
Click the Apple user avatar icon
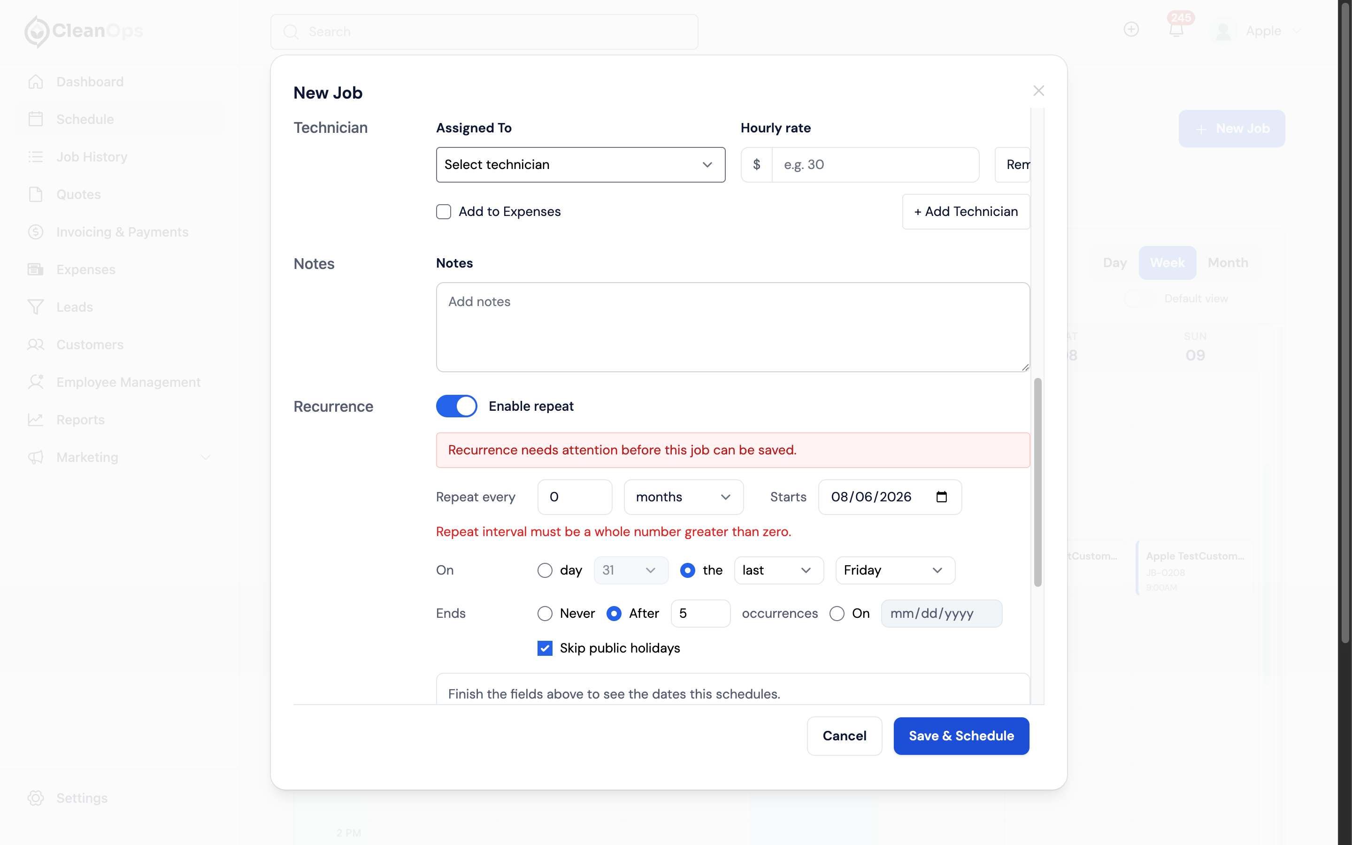click(1223, 31)
